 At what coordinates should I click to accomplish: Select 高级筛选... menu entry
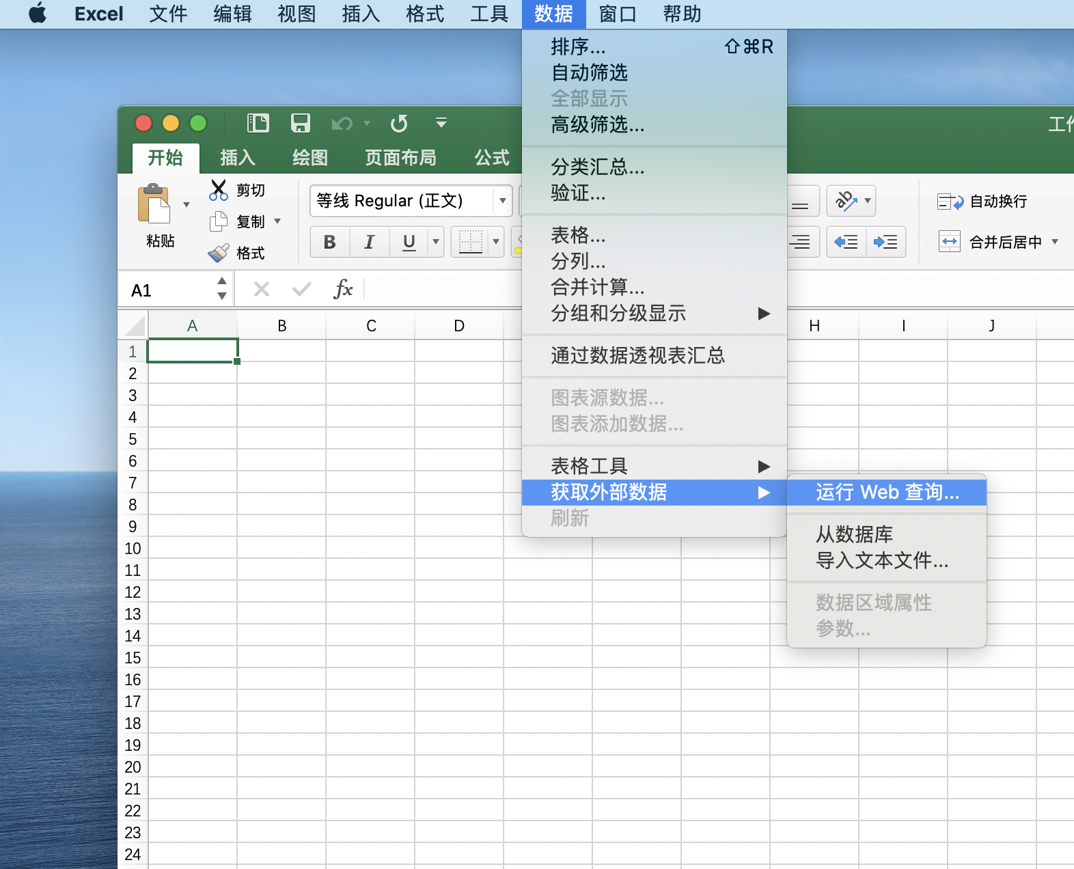coord(655,124)
